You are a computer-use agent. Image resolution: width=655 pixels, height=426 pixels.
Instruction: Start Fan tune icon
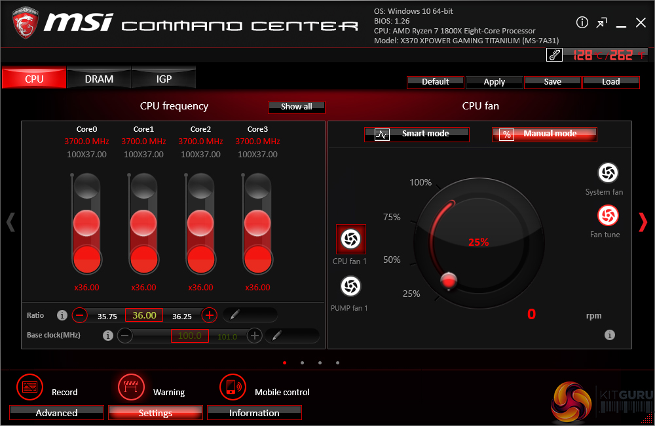click(x=608, y=216)
